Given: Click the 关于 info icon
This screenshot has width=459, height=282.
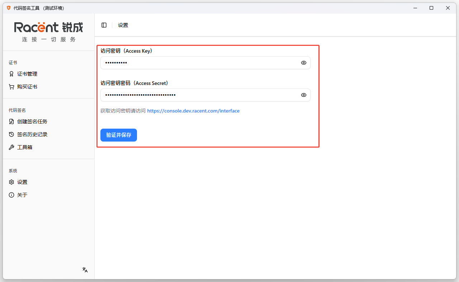Looking at the screenshot, I should coord(11,195).
